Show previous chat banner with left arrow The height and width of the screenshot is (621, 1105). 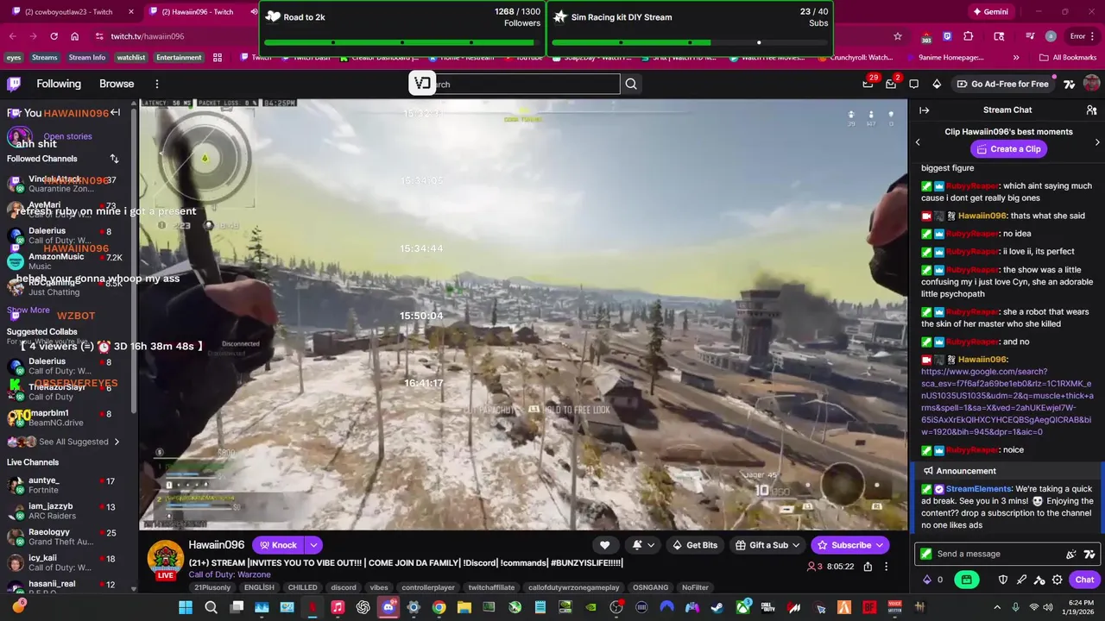tap(918, 142)
